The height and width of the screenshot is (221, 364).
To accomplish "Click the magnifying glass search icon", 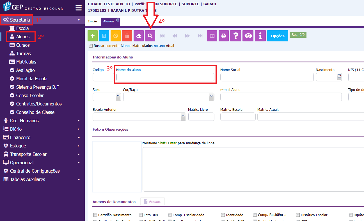I will (150, 36).
